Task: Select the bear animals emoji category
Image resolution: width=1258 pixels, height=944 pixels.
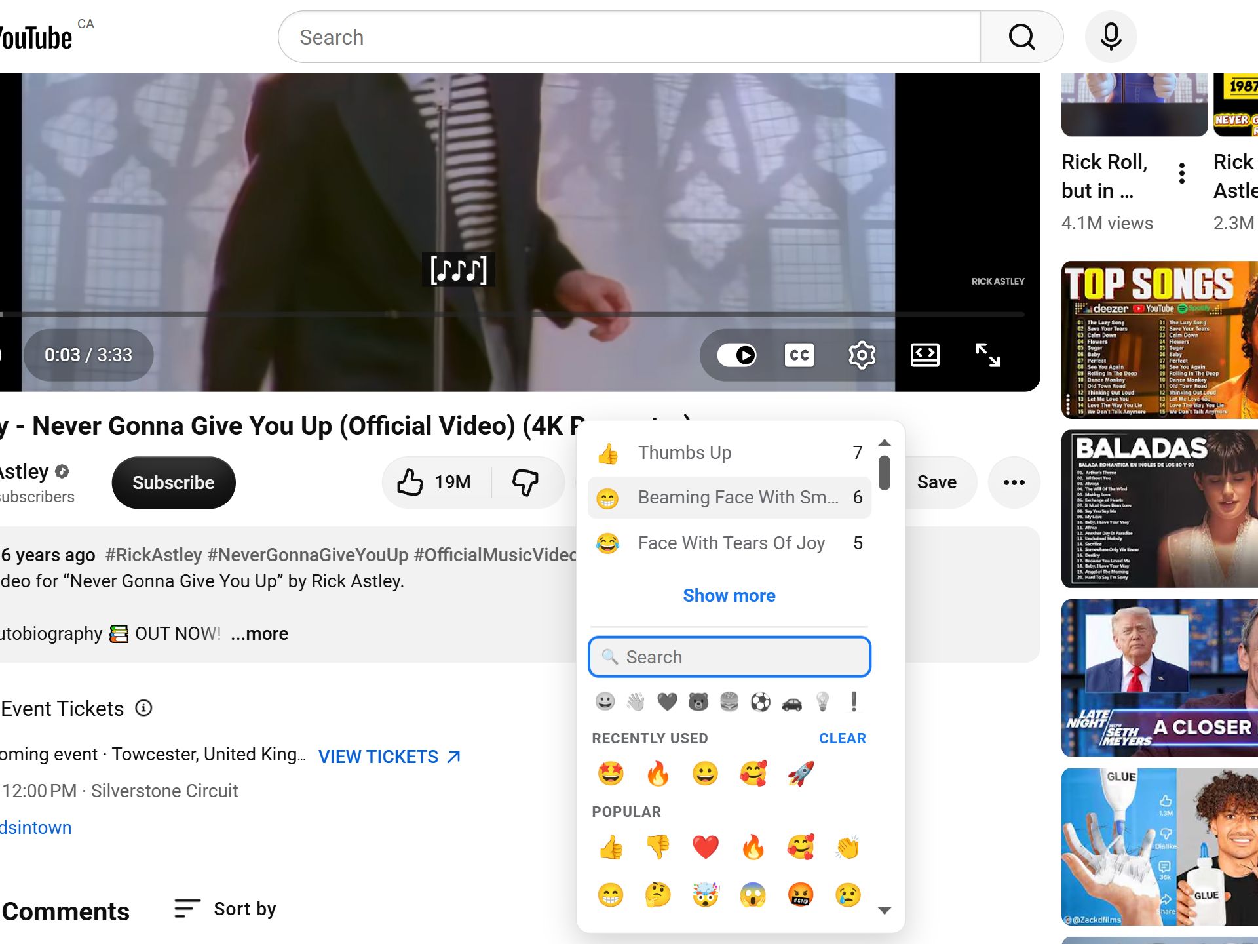Action: pos(698,702)
